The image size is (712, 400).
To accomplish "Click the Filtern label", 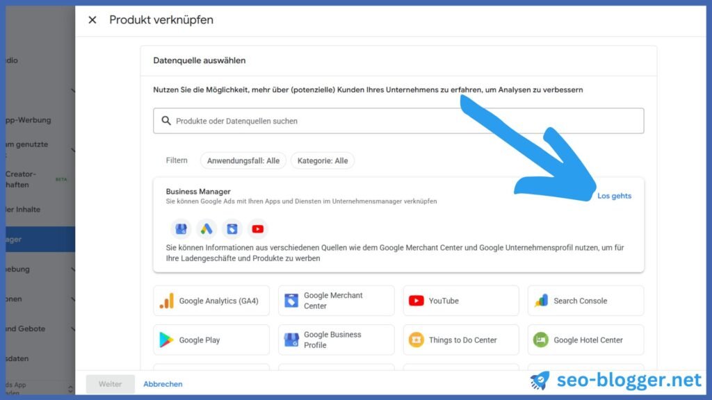I will (x=177, y=160).
